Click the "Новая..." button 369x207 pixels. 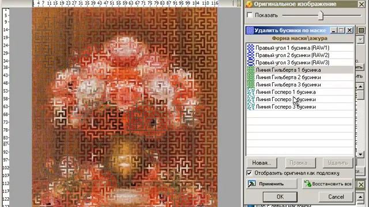(x=262, y=163)
